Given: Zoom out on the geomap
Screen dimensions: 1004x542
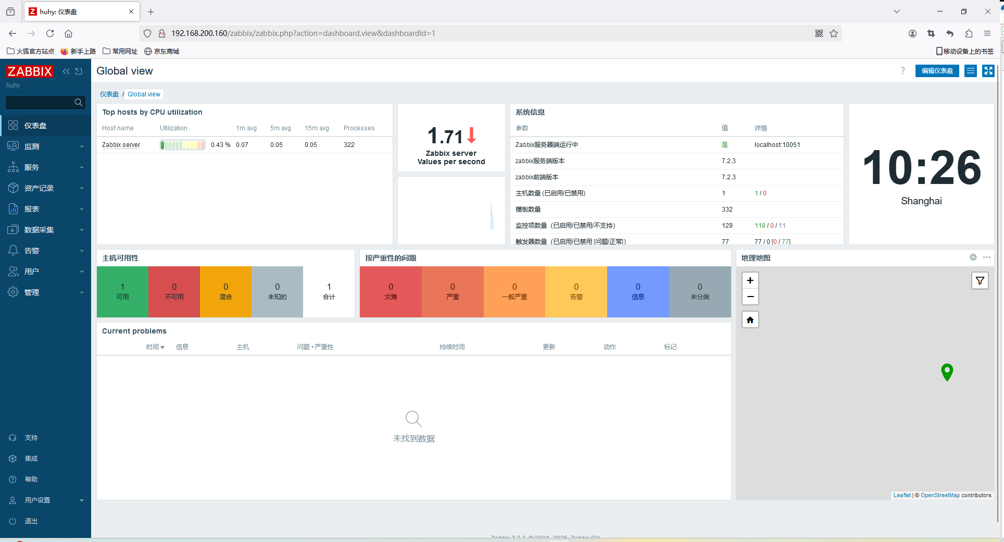Looking at the screenshot, I should pyautogui.click(x=750, y=297).
